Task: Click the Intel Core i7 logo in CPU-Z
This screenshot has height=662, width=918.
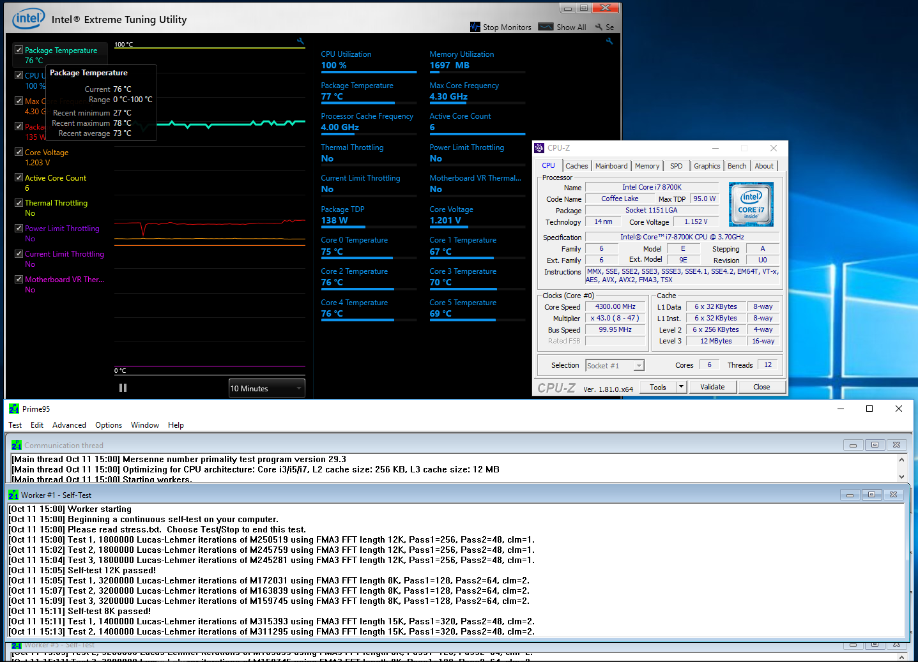Action: click(x=751, y=204)
